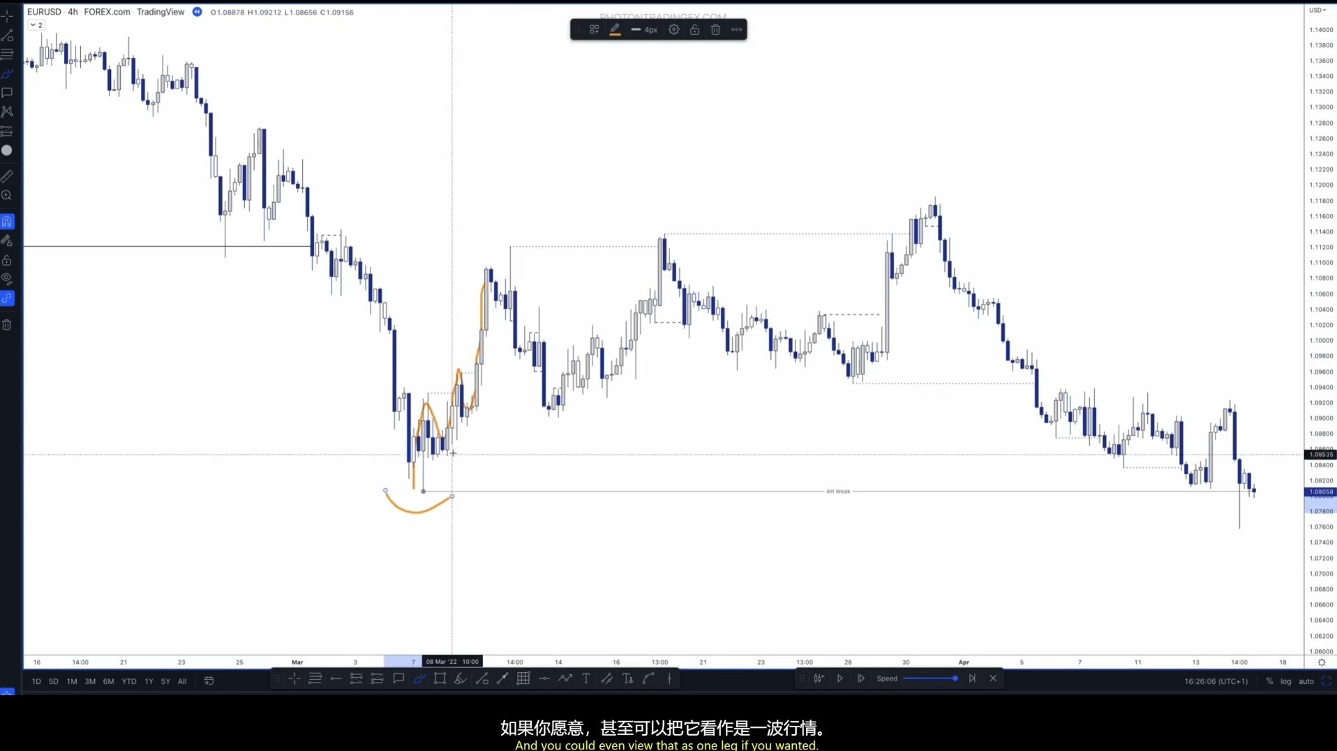Image resolution: width=1337 pixels, height=751 pixels.
Task: Select the ruler measure tool
Action: pyautogui.click(x=7, y=176)
